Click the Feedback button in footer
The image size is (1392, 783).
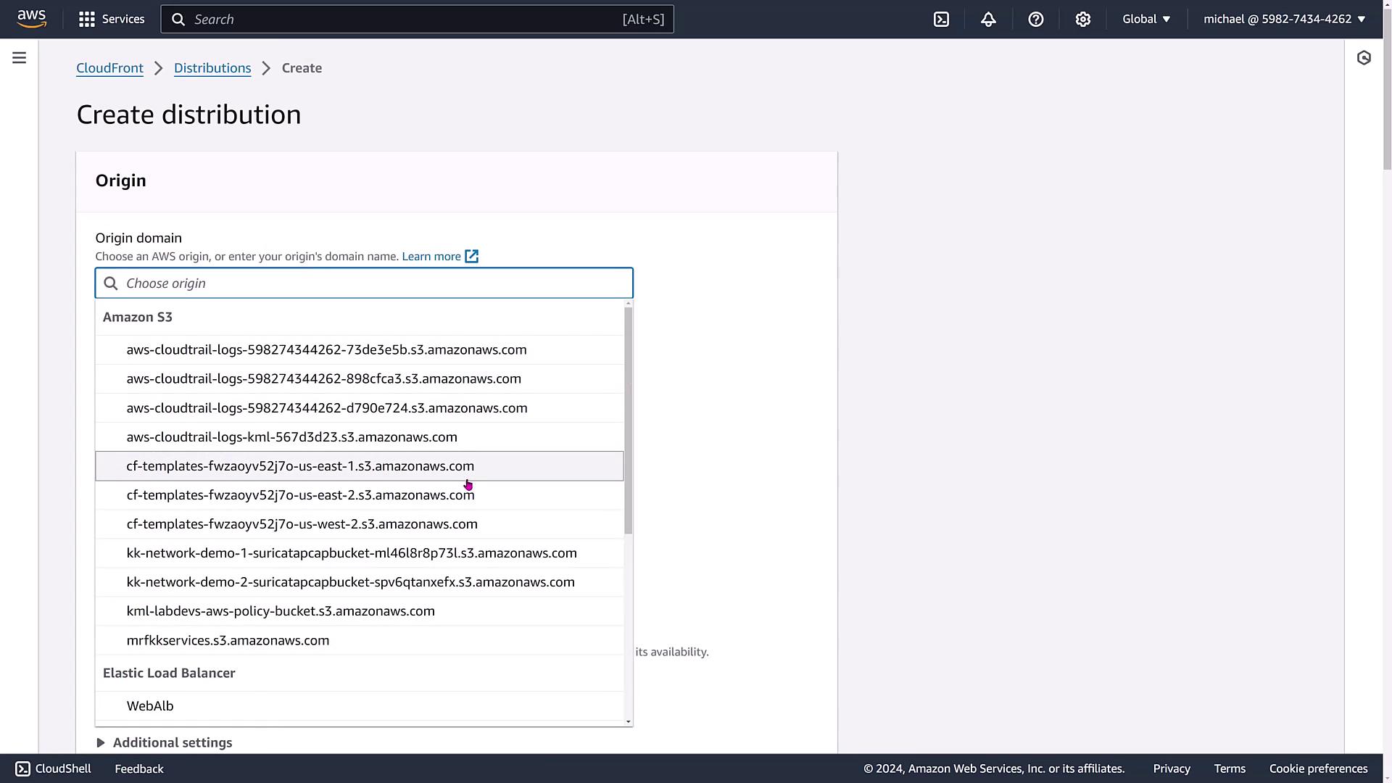click(x=138, y=768)
